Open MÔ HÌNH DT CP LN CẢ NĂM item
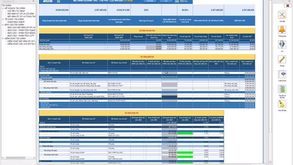 (21, 14)
